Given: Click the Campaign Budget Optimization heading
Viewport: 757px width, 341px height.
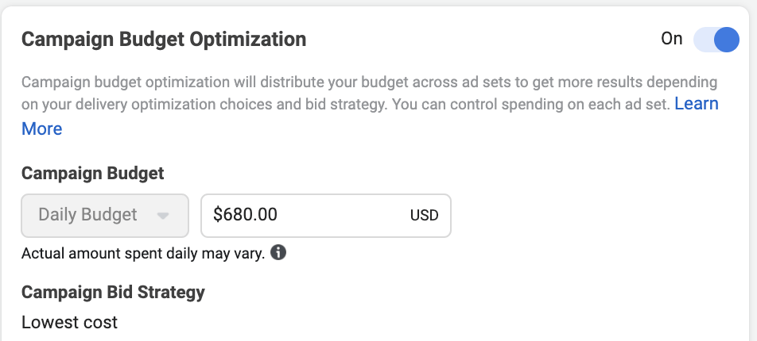Looking at the screenshot, I should click(164, 40).
